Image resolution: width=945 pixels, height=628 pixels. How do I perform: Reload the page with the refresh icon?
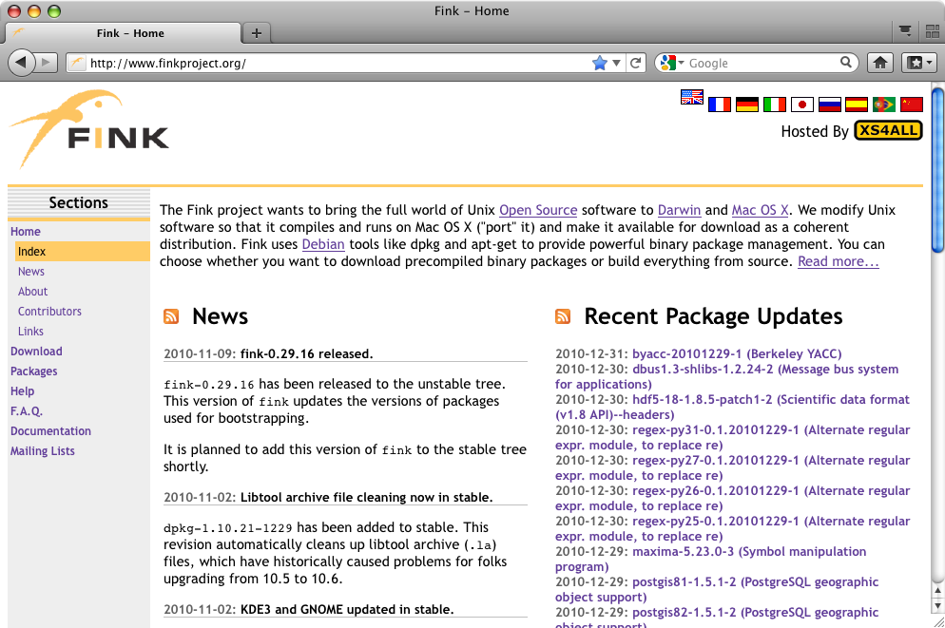635,63
